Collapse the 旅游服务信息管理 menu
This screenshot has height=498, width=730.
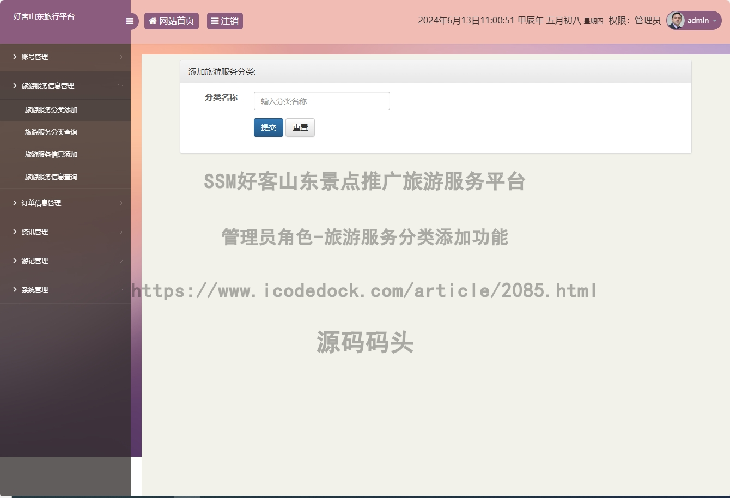tap(65, 86)
